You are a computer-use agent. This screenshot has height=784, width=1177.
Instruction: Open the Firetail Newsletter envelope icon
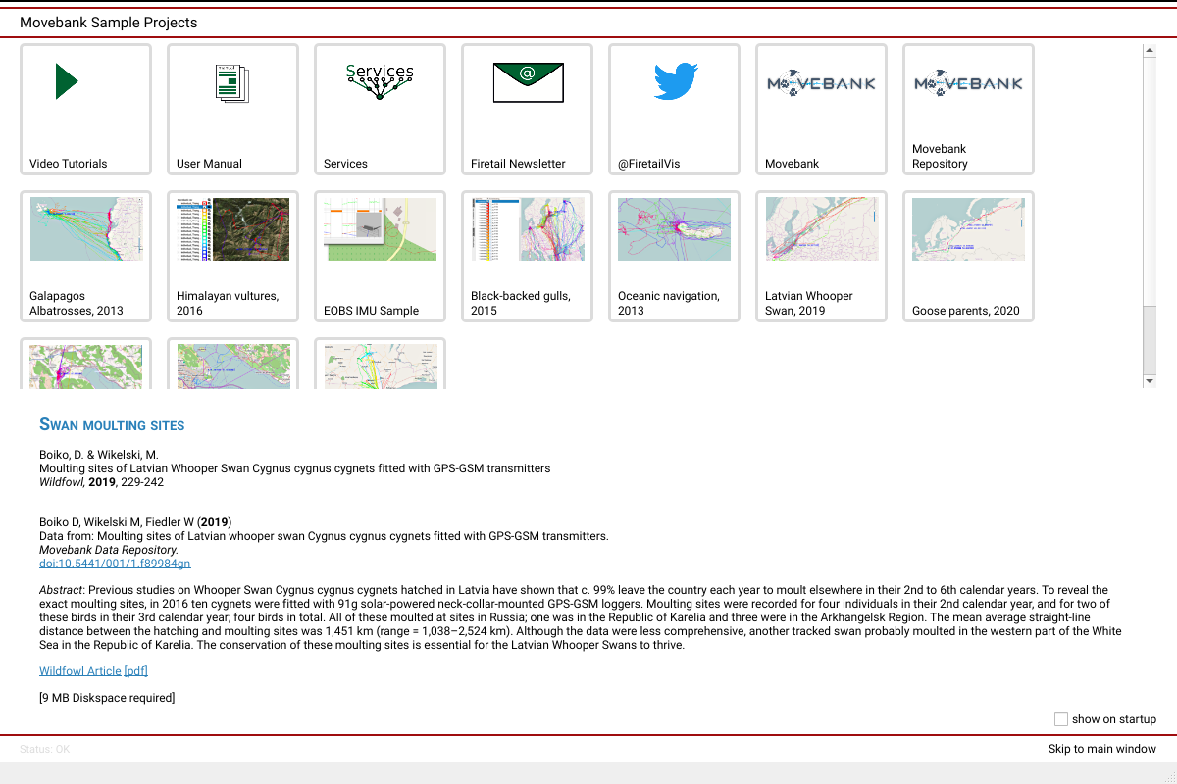pyautogui.click(x=528, y=82)
